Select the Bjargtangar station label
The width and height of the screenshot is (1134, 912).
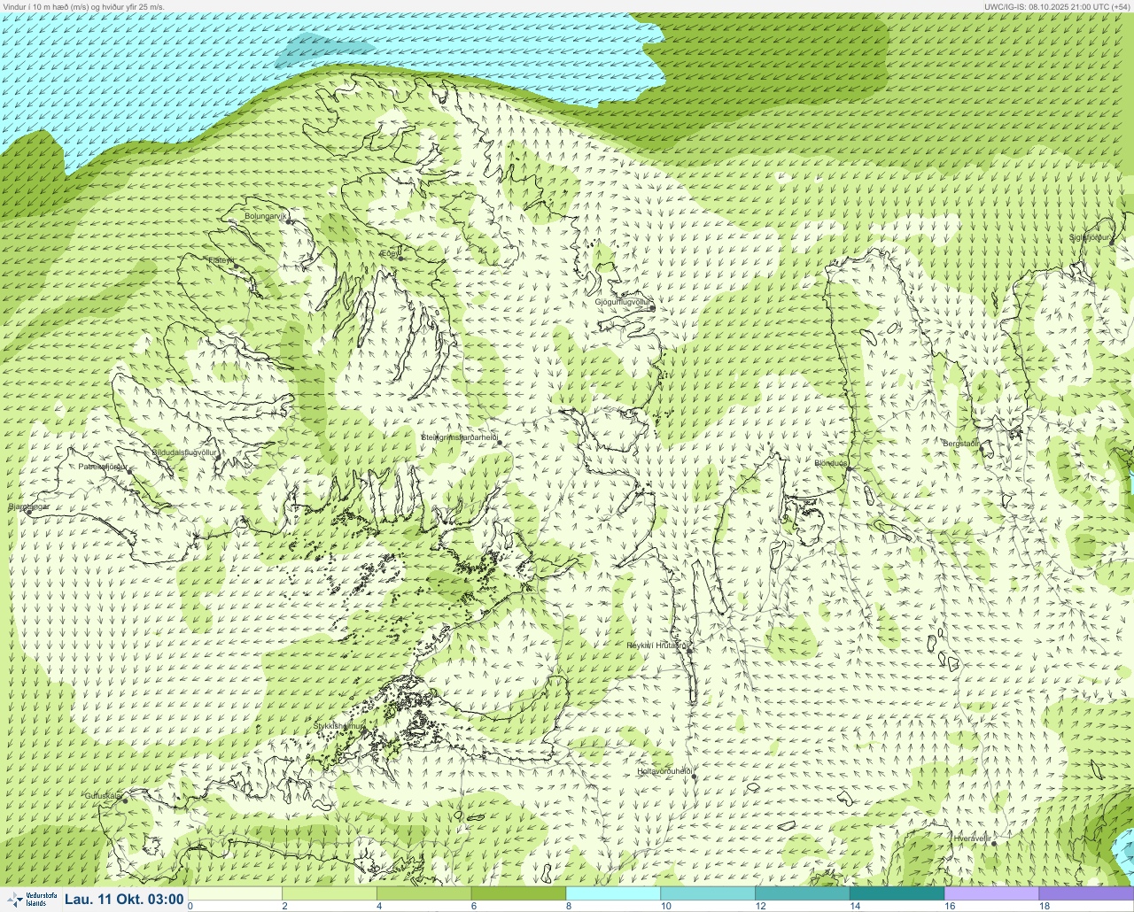(x=28, y=507)
